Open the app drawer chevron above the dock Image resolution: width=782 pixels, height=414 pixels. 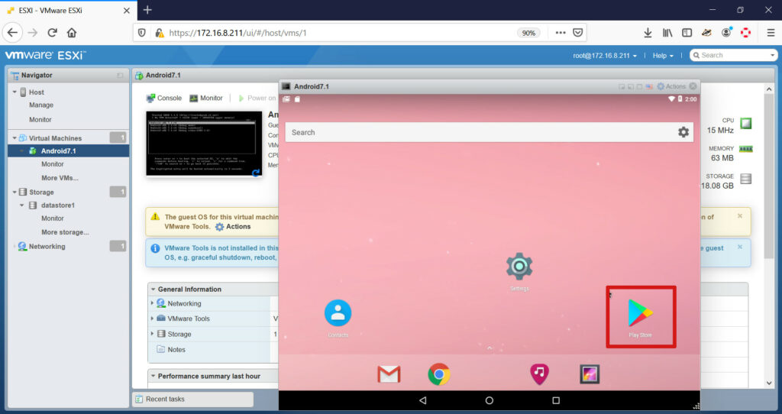490,348
